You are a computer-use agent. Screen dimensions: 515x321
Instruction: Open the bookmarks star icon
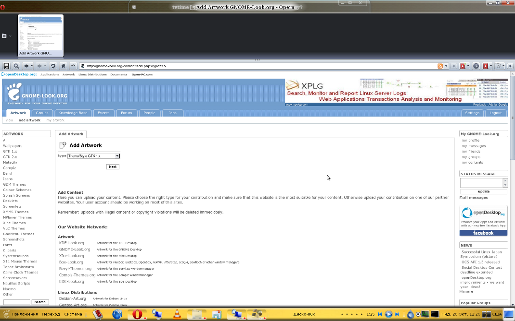(486, 66)
